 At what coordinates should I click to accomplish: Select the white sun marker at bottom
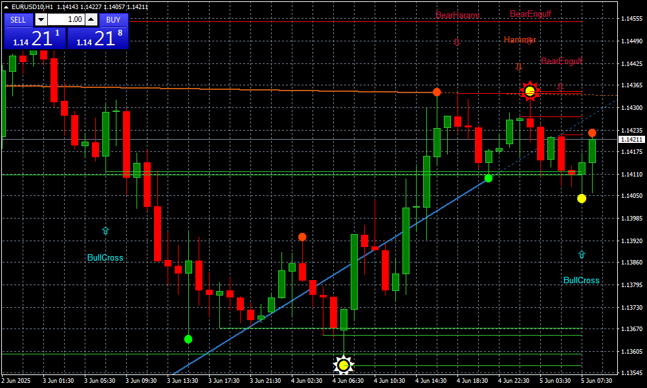pos(343,365)
